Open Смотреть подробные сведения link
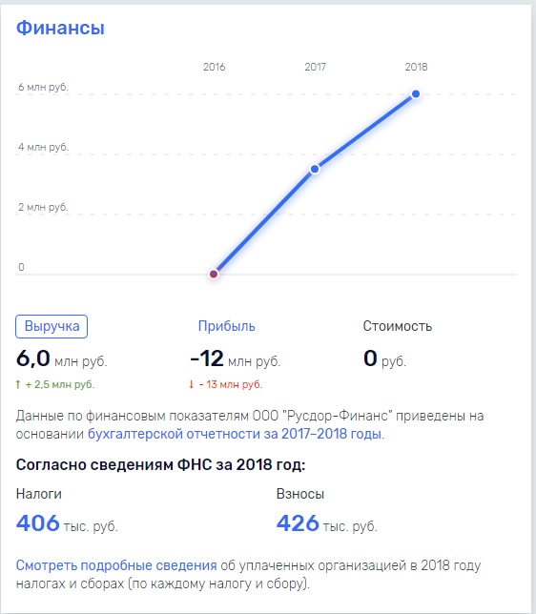This screenshot has width=536, height=614. coord(116,565)
